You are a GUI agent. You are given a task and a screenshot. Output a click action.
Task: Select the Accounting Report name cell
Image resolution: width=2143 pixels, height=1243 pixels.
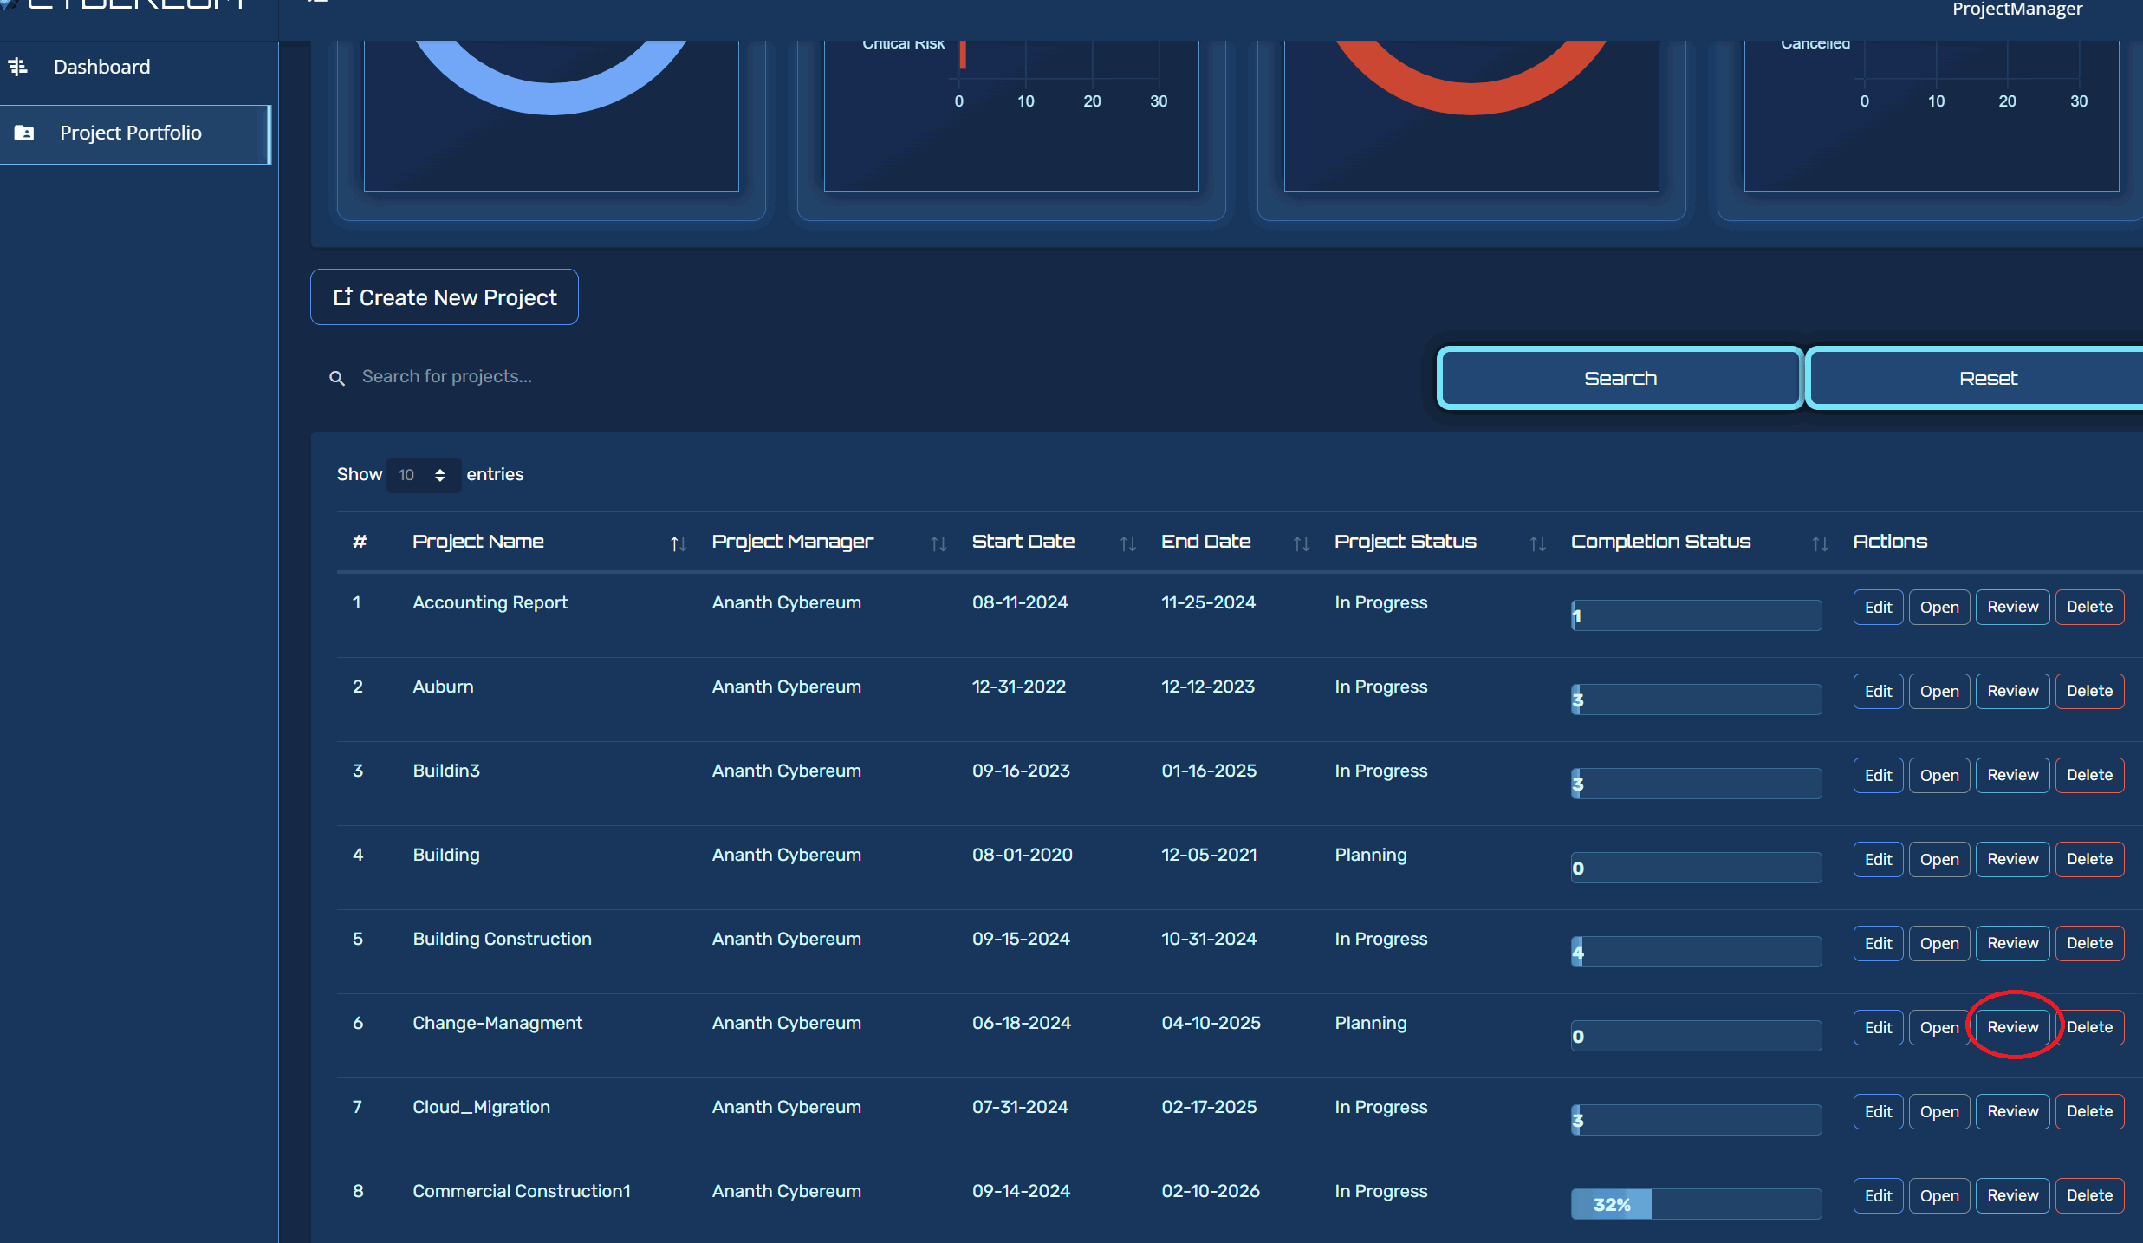point(490,602)
